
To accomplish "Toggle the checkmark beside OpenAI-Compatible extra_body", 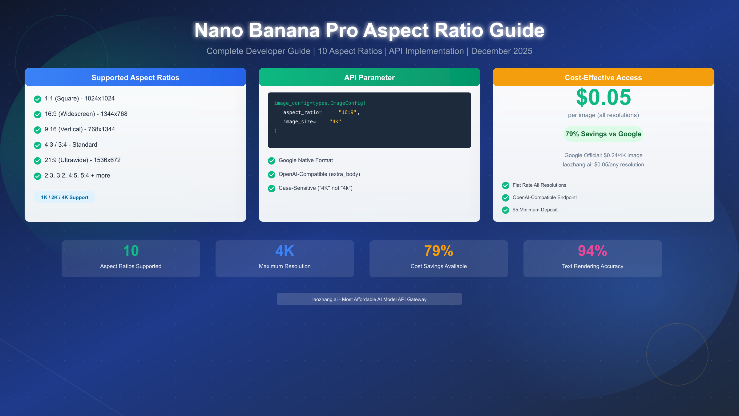I will point(271,175).
